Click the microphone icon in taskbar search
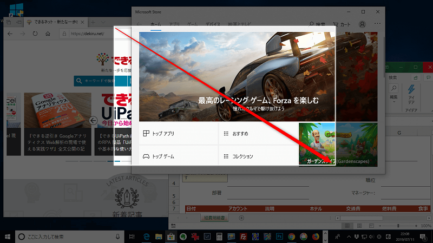This screenshot has width=433, height=243. point(118,237)
